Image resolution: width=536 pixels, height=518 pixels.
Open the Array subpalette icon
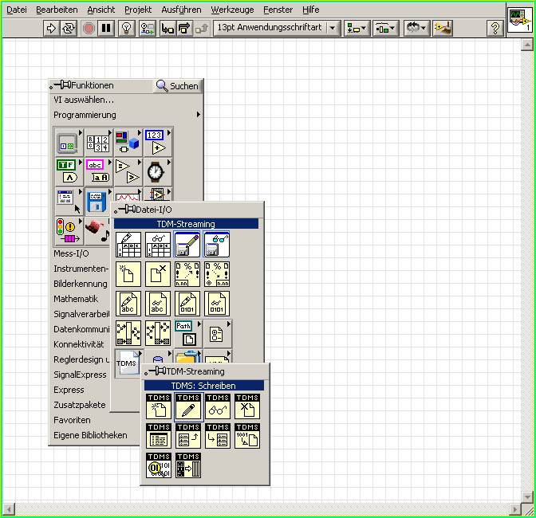click(x=98, y=143)
